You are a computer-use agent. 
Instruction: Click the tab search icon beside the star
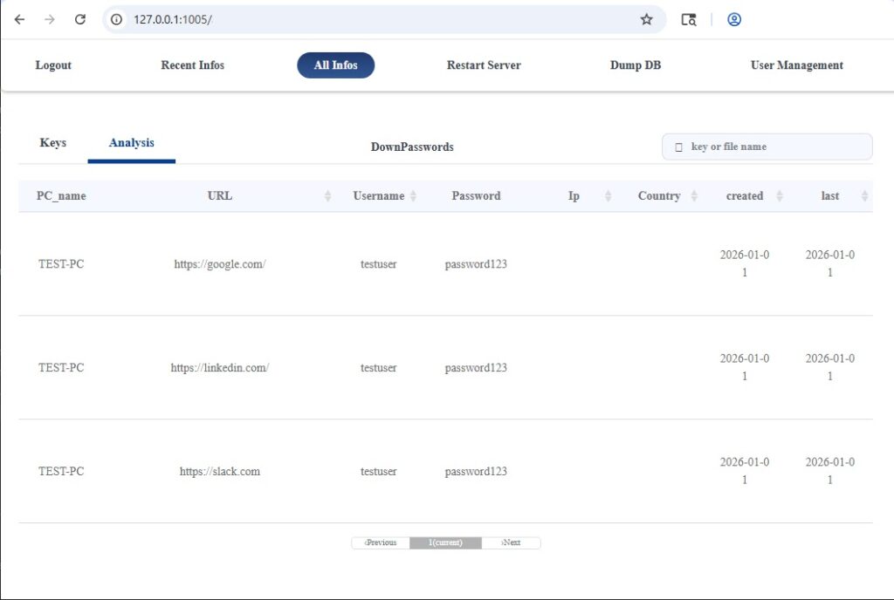point(689,19)
